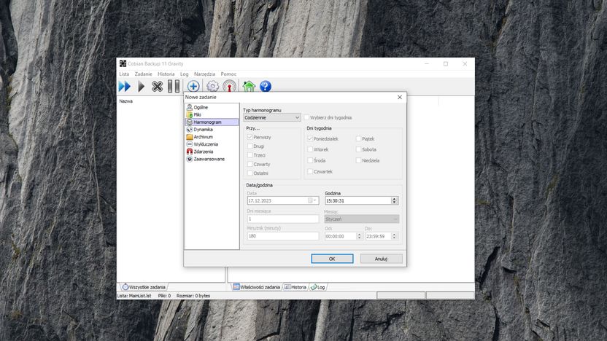This screenshot has width=607, height=341.
Task: Toggle the Poniedziałek checkbox
Action: pos(310,138)
